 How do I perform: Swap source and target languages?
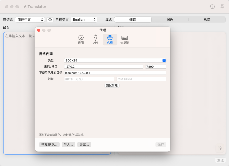tap(50, 20)
